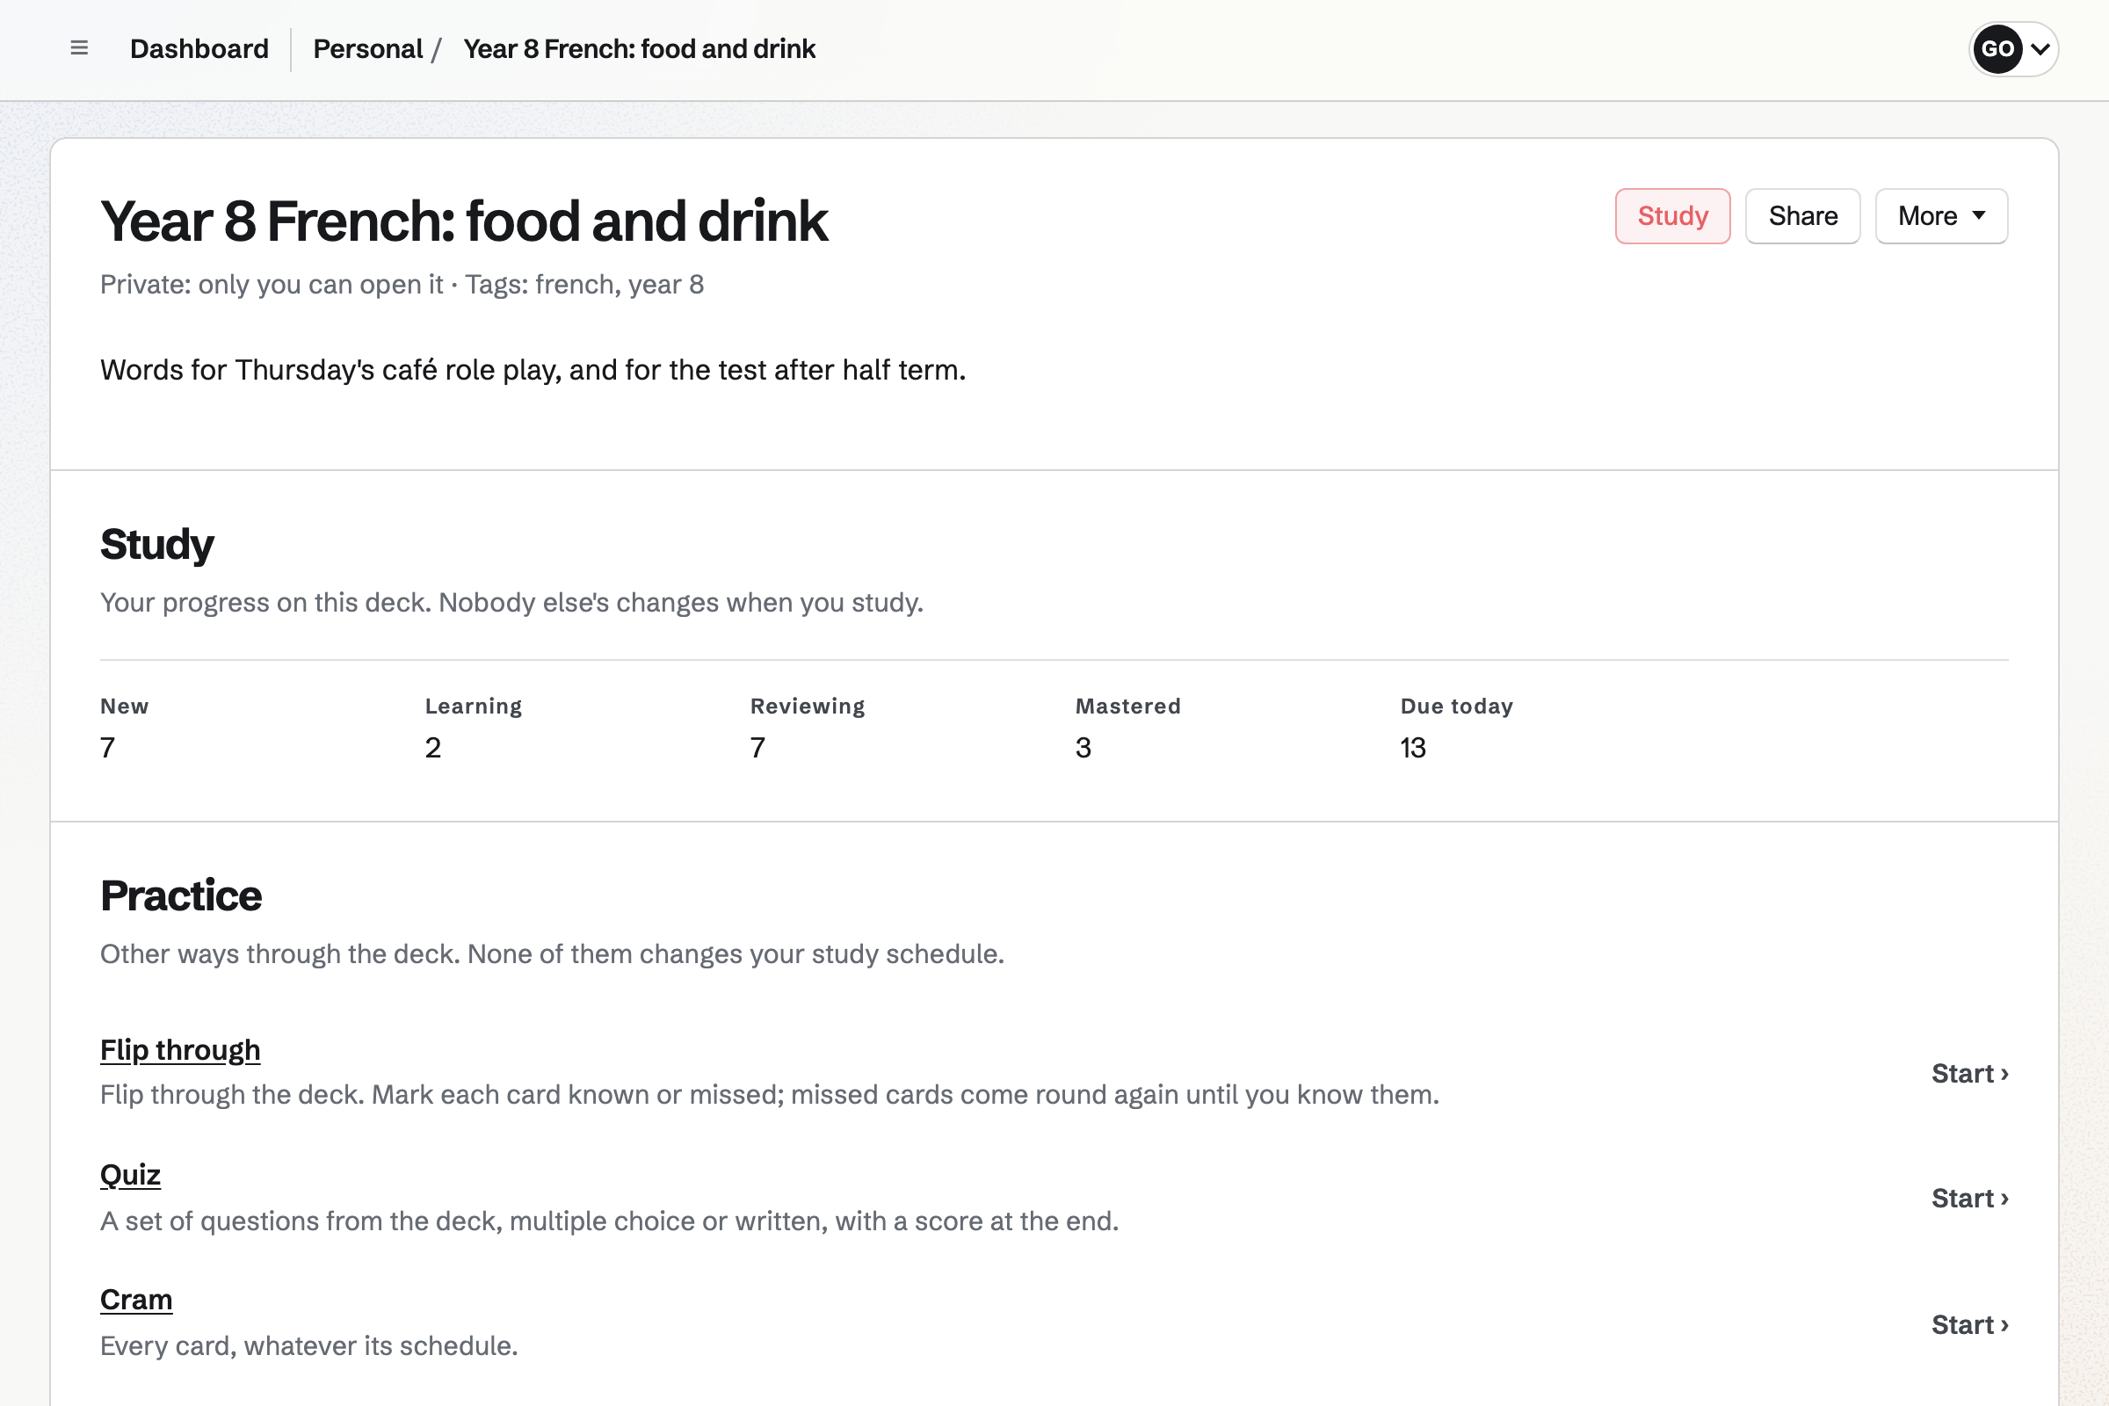Click the main deck title heading

point(464,221)
